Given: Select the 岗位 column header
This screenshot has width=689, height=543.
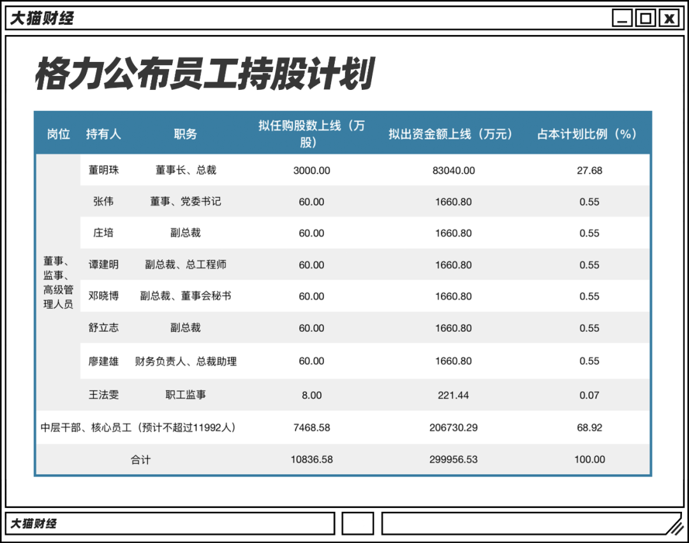Looking at the screenshot, I should (x=59, y=134).
